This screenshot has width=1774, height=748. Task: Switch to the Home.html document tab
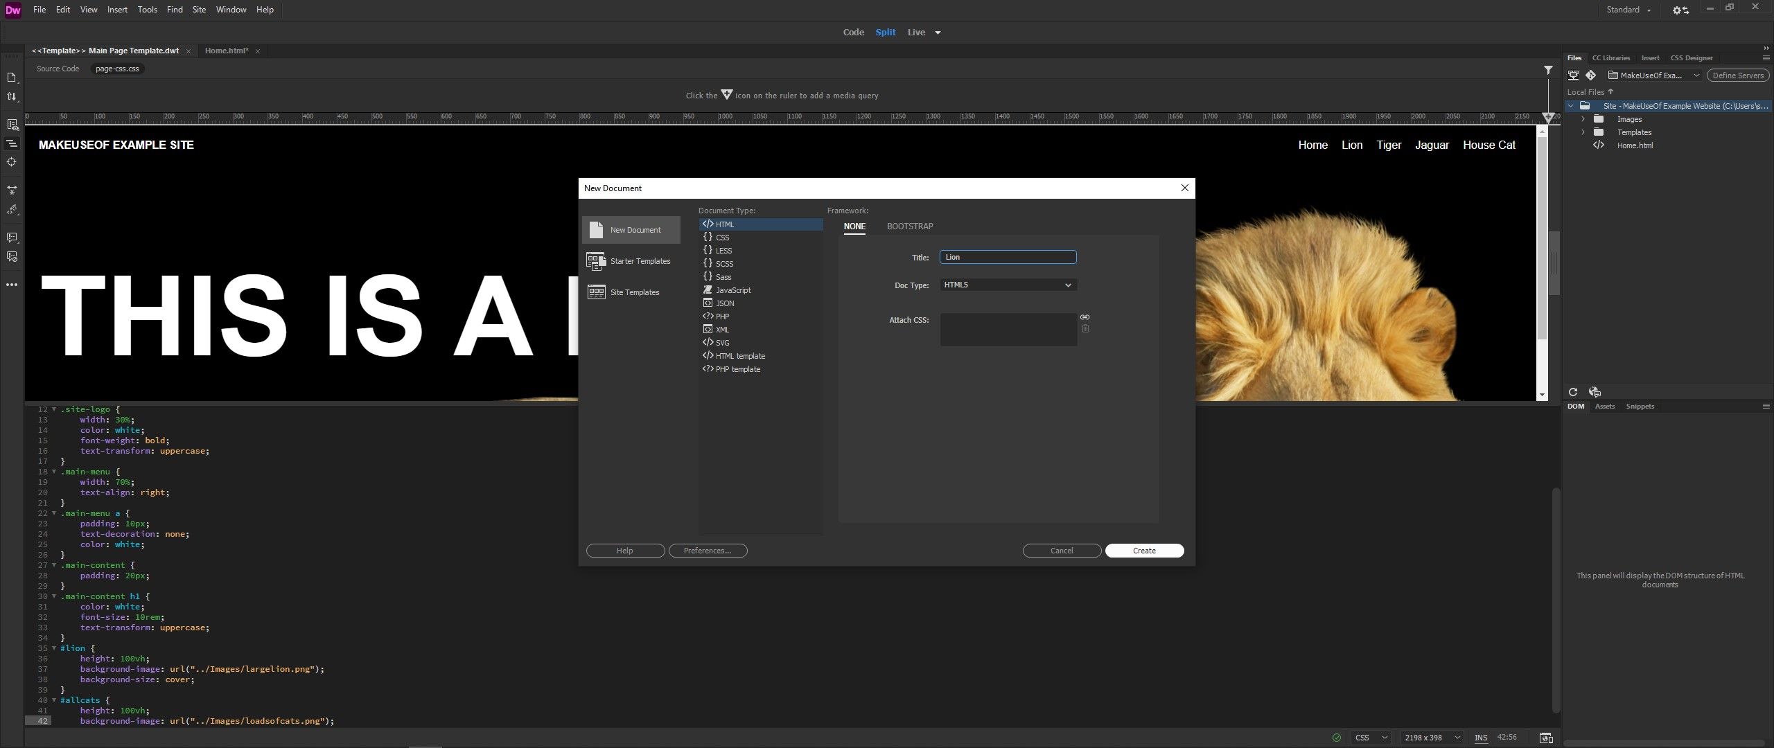[x=227, y=51]
